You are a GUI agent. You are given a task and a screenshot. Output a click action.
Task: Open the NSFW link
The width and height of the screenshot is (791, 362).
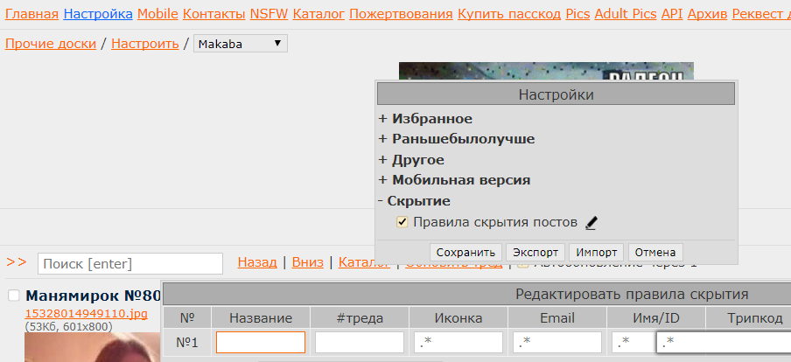(x=269, y=14)
